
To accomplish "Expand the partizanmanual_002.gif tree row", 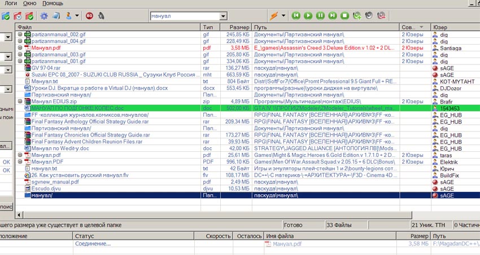I will tap(20, 34).
